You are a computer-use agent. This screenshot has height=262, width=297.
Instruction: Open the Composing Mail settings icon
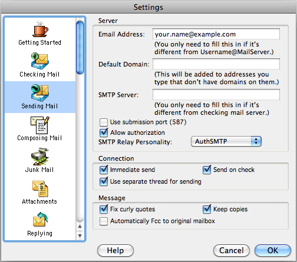click(40, 125)
